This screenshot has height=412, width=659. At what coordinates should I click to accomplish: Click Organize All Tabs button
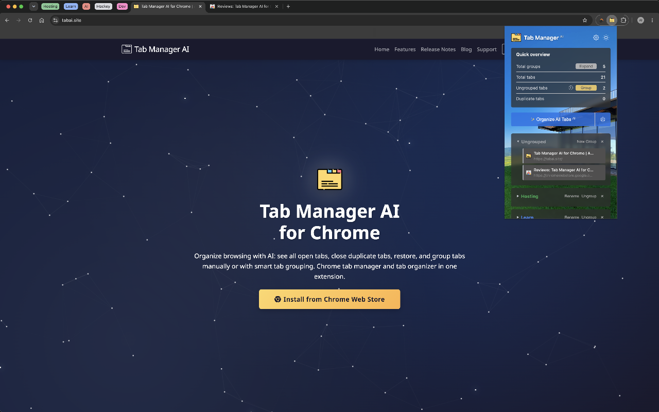pos(553,119)
